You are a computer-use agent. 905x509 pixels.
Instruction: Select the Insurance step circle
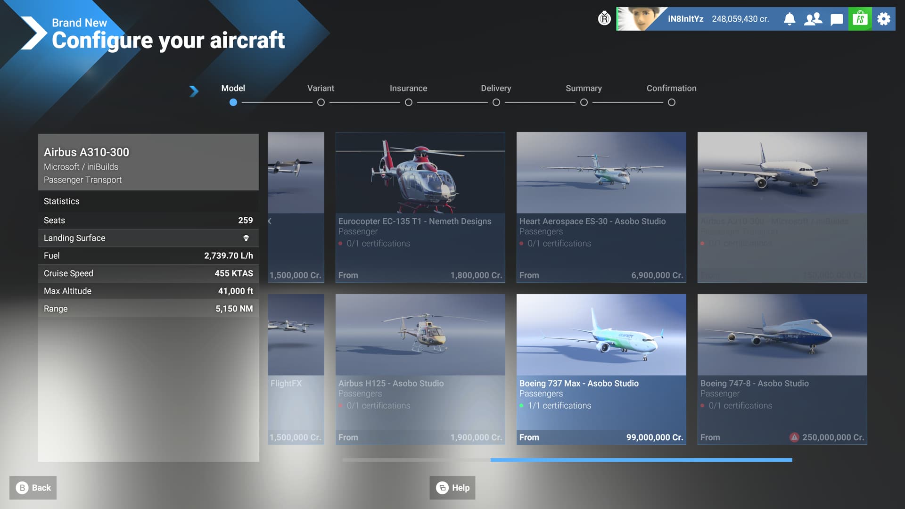click(x=408, y=102)
